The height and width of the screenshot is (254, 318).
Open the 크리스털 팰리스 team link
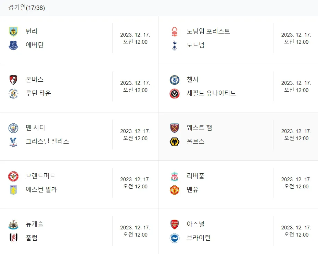click(47, 142)
